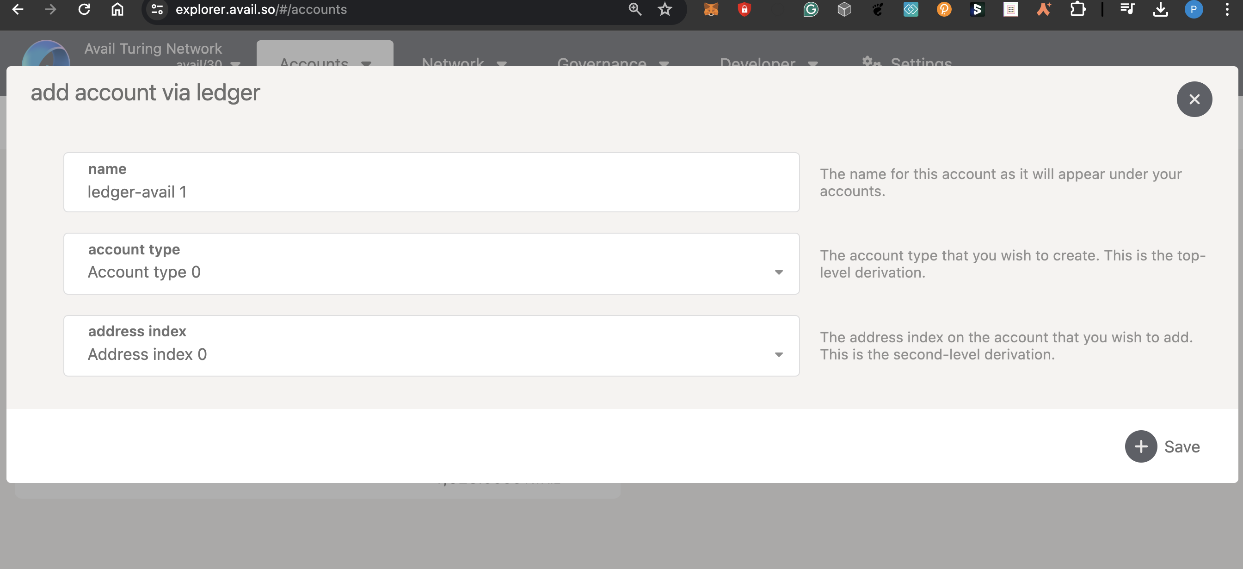Click the site information icon in address bar
1243x569 pixels.
(x=157, y=9)
